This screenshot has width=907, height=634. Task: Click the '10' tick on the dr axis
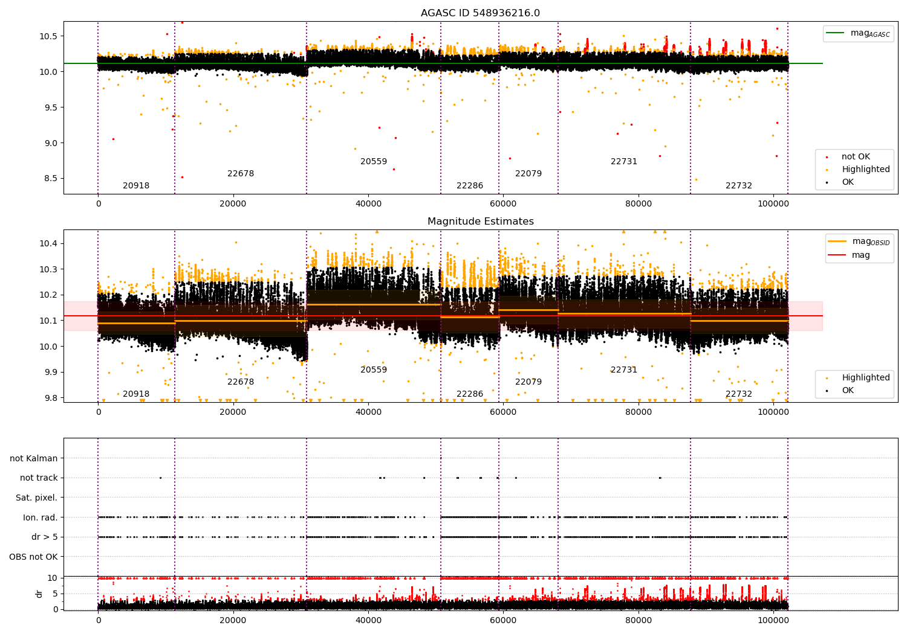tap(53, 578)
